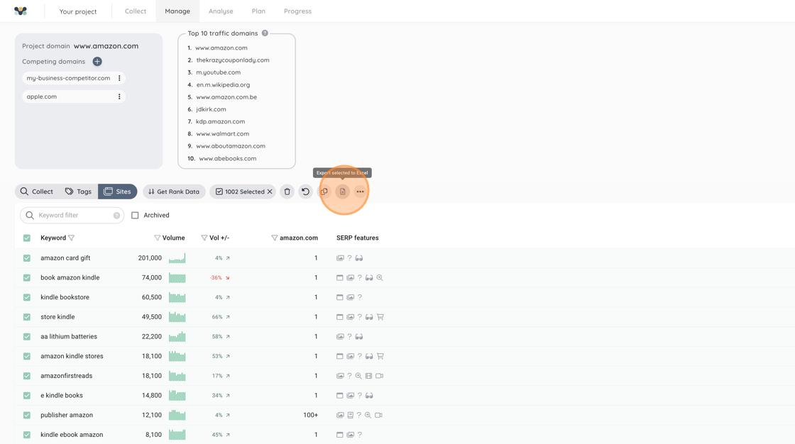The image size is (795, 444).
Task: Open more actions three-dot menu
Action: coord(360,192)
